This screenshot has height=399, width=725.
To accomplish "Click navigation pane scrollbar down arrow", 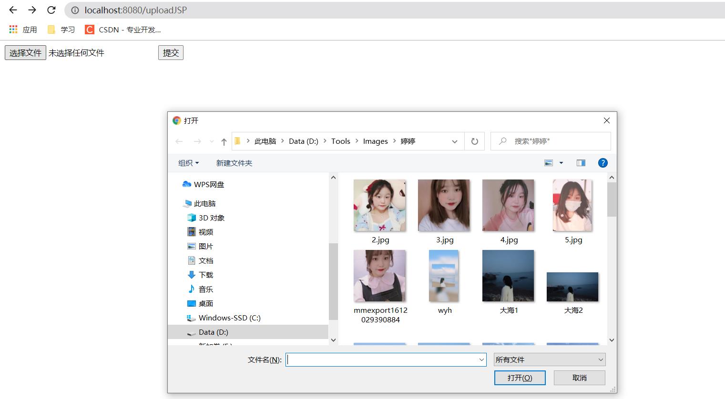I will pyautogui.click(x=333, y=340).
